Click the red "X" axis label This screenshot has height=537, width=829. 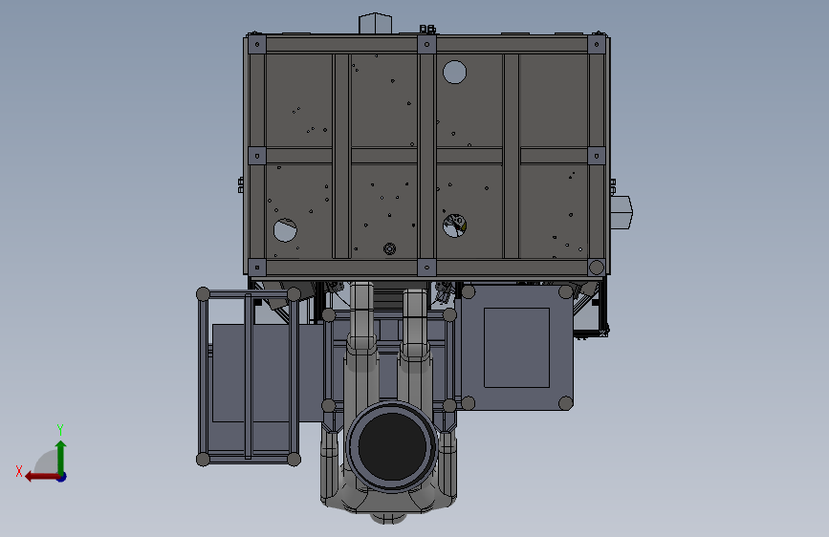(x=19, y=471)
